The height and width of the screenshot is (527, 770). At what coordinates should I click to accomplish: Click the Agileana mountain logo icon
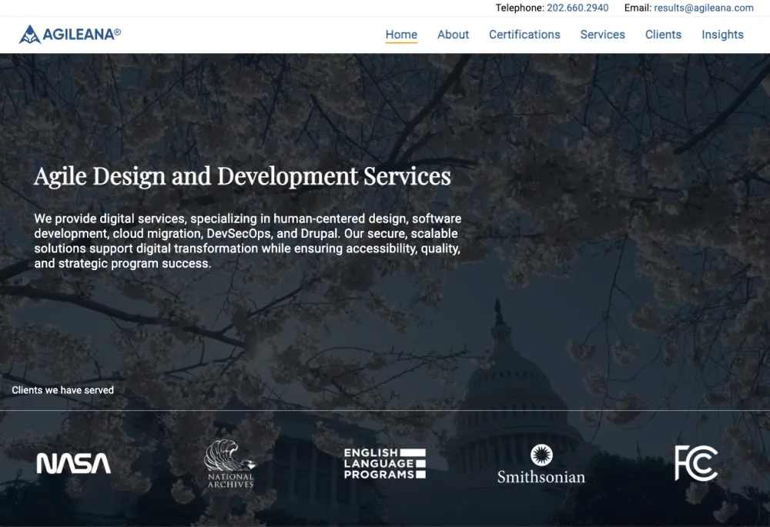pyautogui.click(x=28, y=34)
